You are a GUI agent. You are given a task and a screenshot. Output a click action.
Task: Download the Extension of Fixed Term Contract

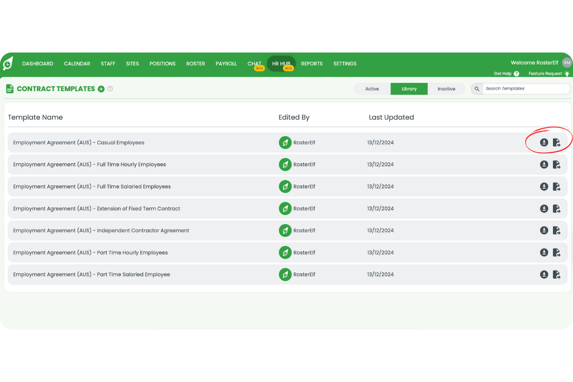544,208
